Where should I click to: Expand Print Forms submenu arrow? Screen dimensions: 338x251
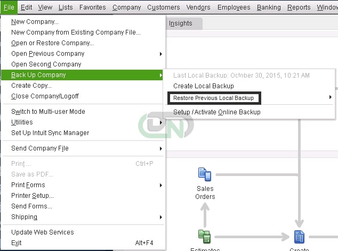(161, 185)
